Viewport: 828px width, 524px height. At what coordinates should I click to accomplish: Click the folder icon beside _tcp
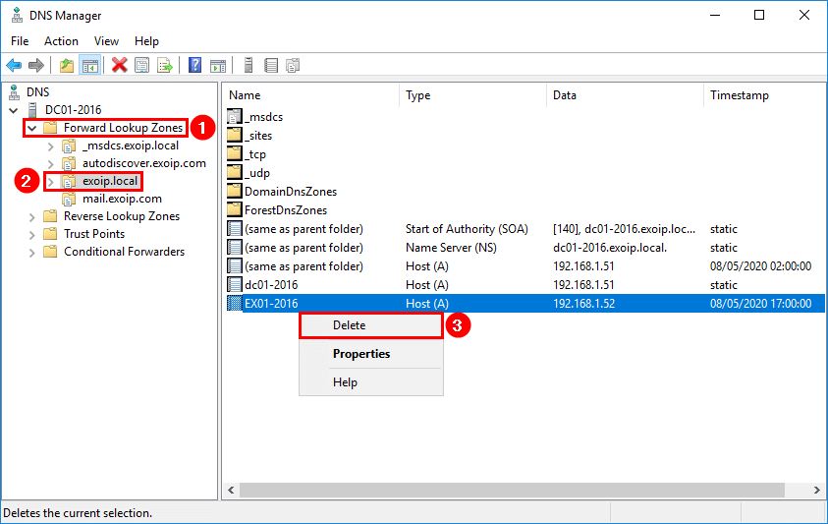(x=235, y=154)
